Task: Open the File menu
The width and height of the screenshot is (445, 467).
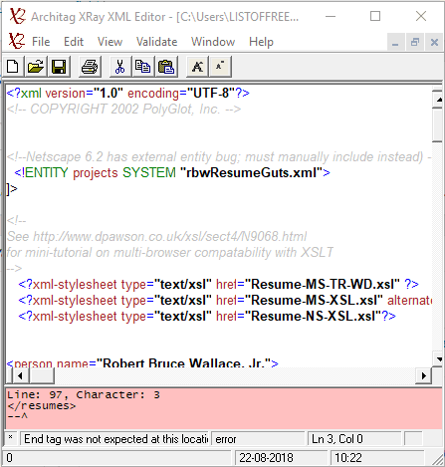Action: [41, 42]
